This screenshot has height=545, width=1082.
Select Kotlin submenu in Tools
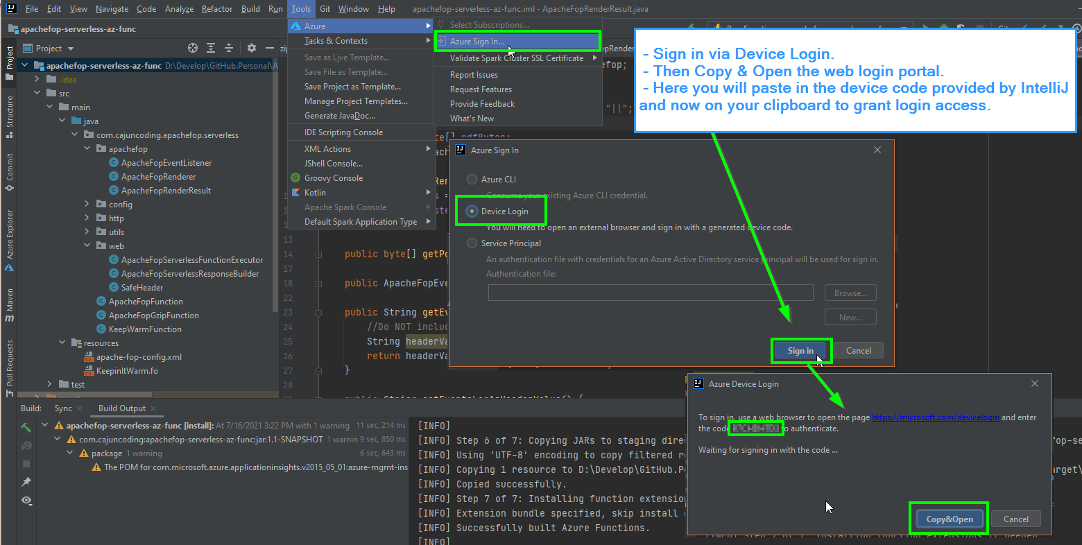point(360,193)
